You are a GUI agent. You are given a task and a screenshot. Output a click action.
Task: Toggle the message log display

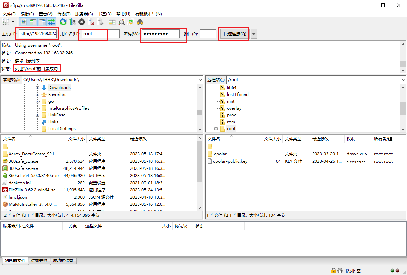[x=24, y=22]
